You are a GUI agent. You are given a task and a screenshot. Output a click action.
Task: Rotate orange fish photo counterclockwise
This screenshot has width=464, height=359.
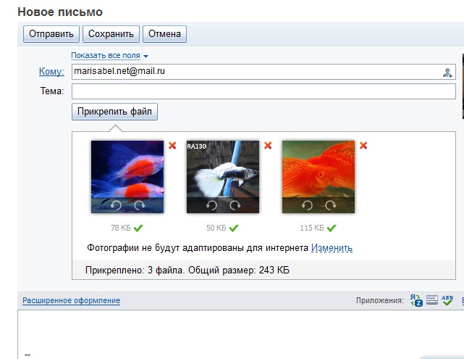307,205
